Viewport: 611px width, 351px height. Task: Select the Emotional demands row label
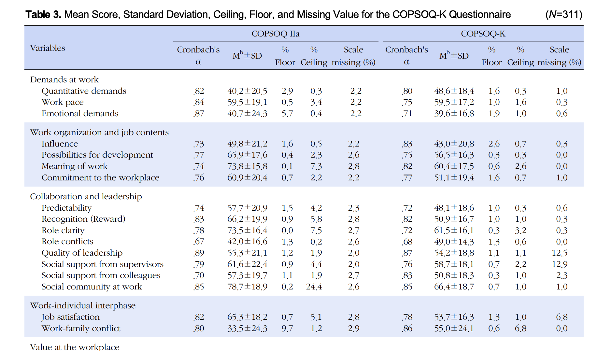(80, 114)
